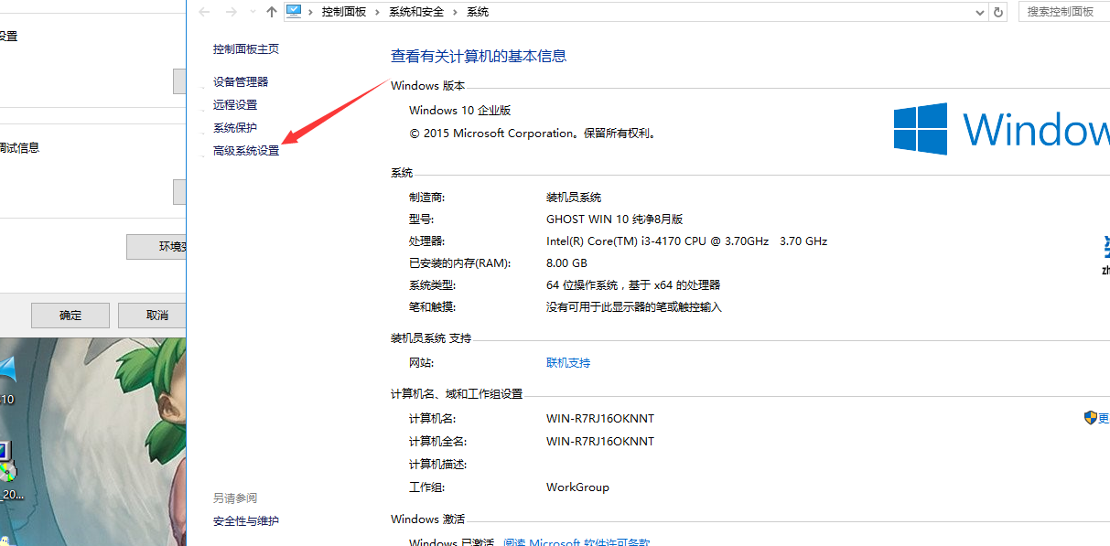Select 系统和安全 in the address breadcrumb
The image size is (1110, 546).
(x=416, y=12)
